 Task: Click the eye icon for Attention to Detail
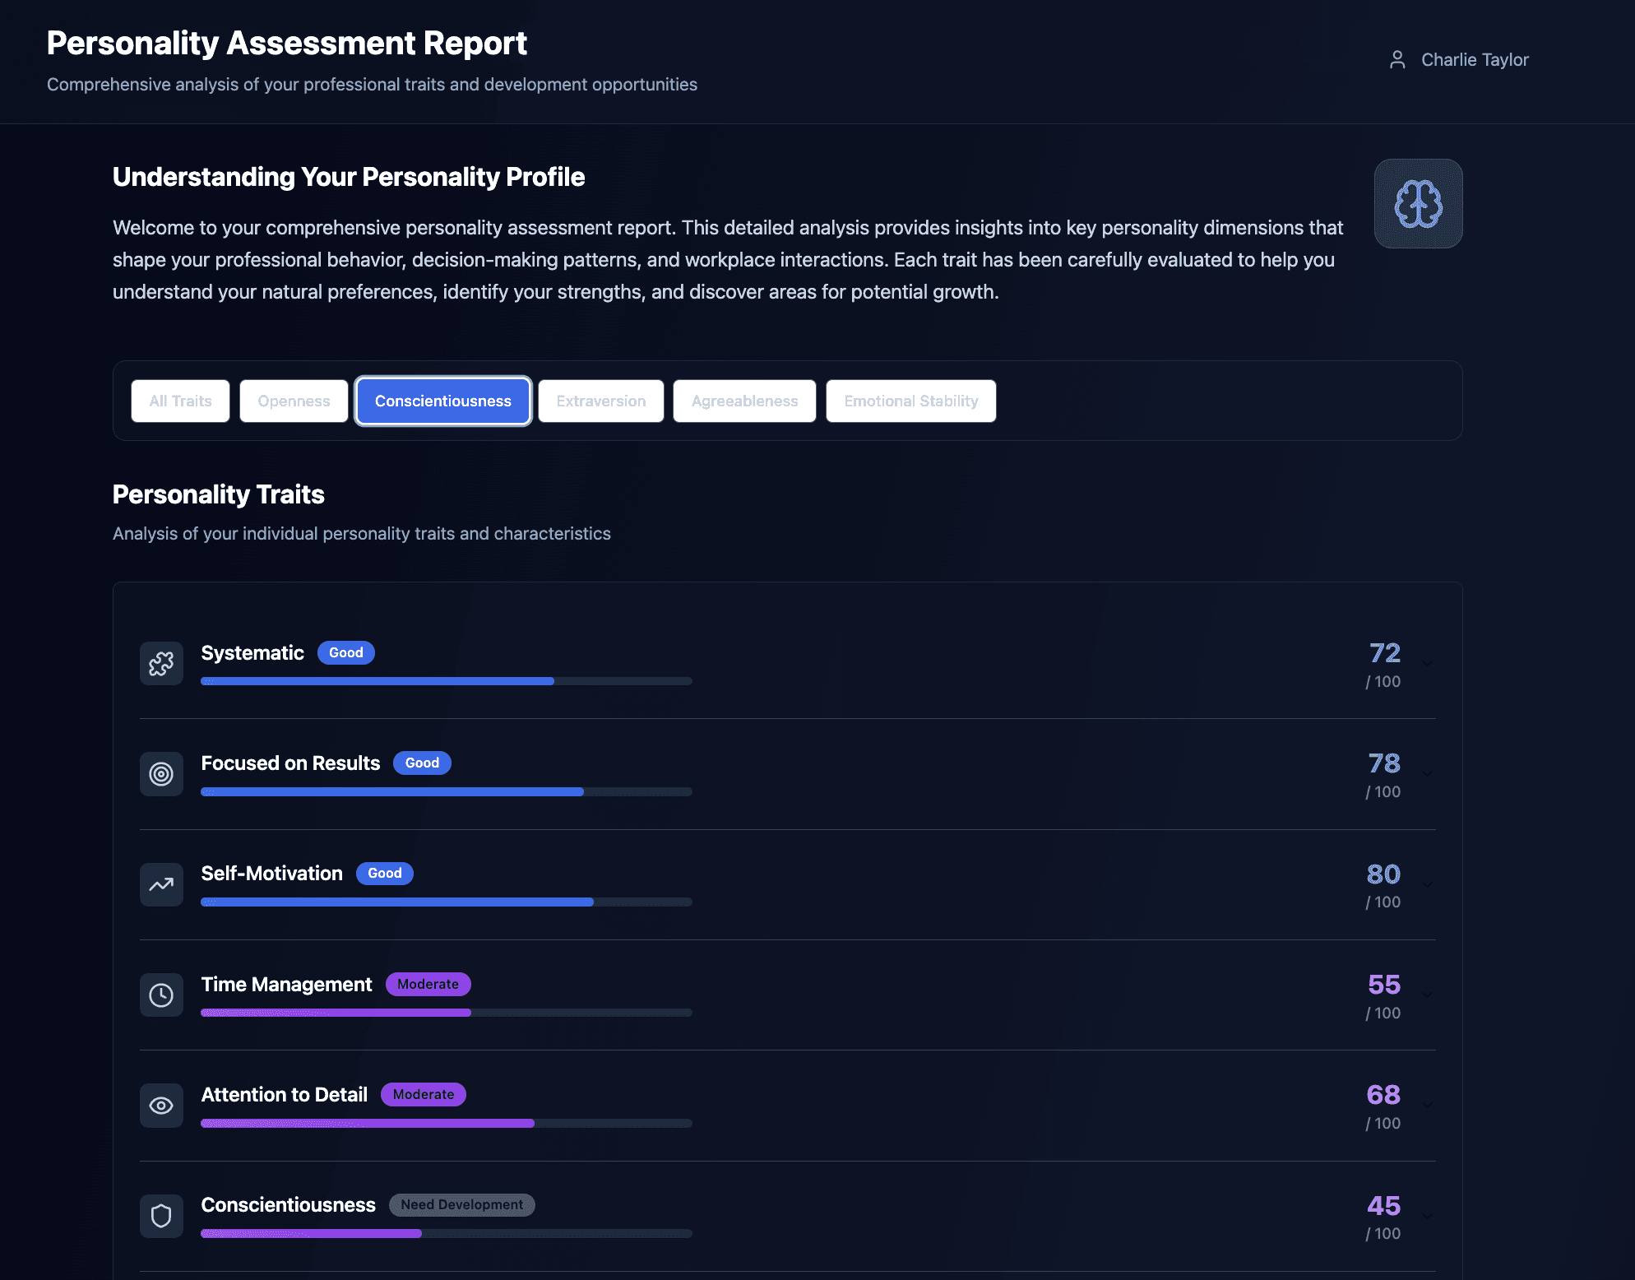161,1106
